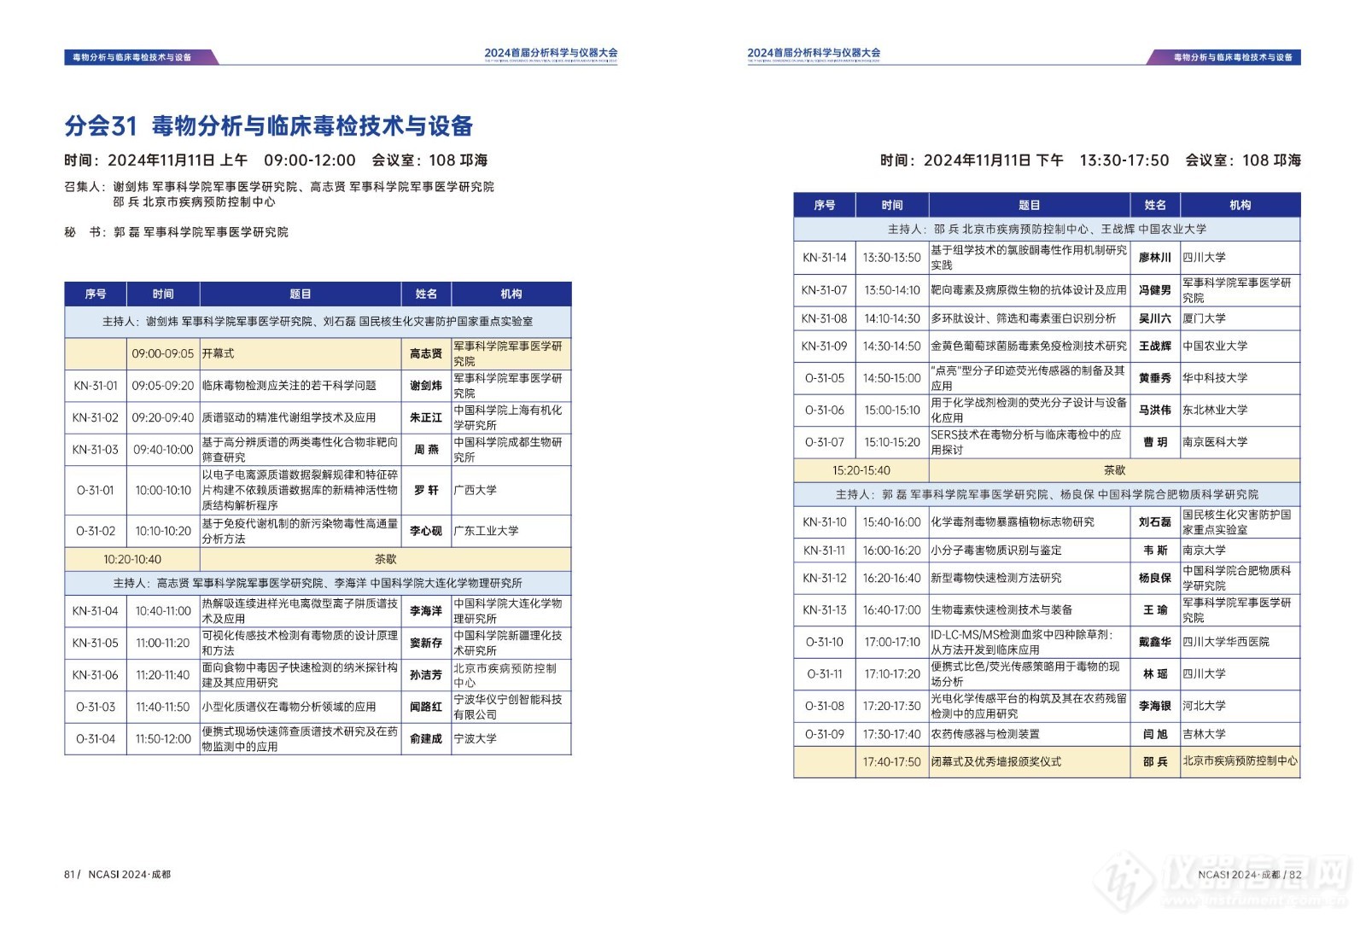
Task: Click institution 宁波大学
Action: (x=475, y=739)
